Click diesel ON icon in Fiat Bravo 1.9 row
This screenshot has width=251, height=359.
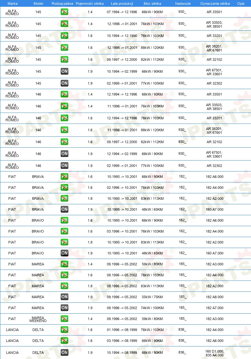65,253
